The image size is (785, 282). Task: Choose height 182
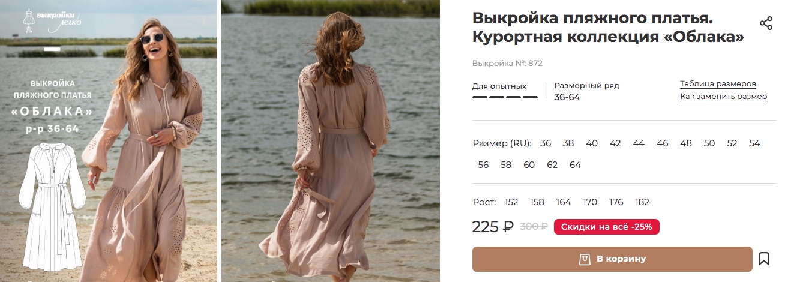(x=642, y=202)
